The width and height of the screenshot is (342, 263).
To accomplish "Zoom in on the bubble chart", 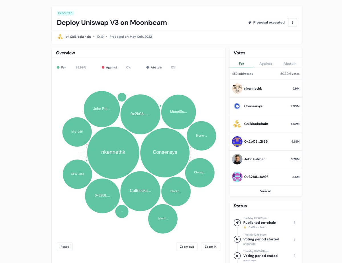I will coord(211,247).
